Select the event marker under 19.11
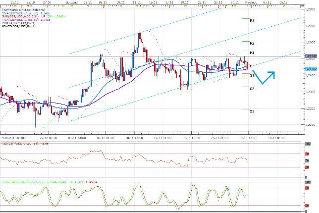The image size is (319, 213). tap(185, 6)
